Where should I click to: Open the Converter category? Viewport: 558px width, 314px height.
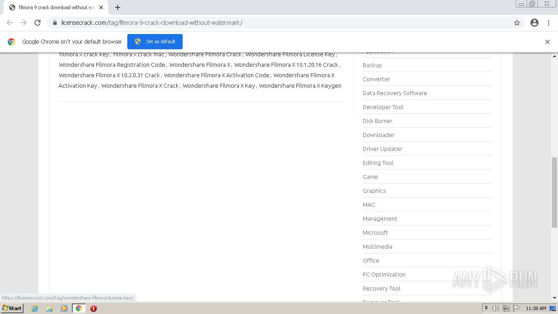376,79
